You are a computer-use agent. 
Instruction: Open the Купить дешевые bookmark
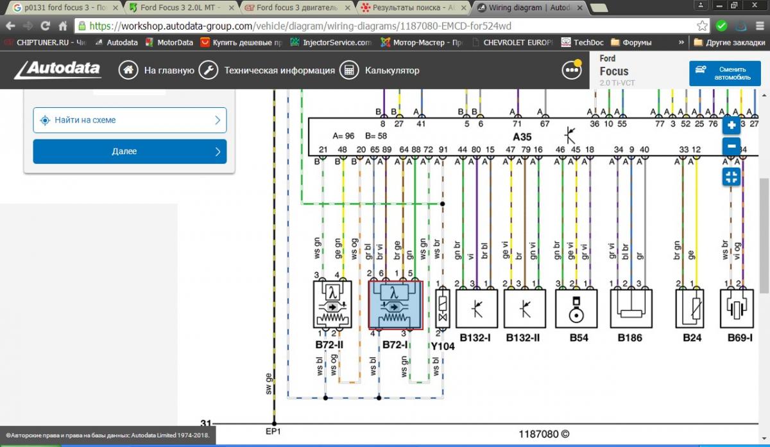[241, 42]
